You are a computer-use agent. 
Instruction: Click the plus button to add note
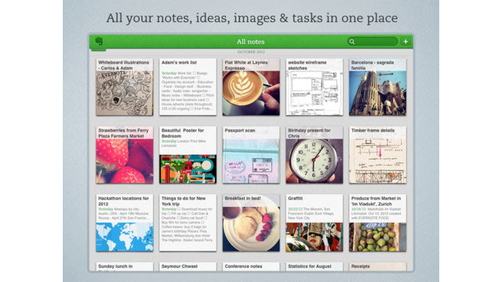point(406,42)
